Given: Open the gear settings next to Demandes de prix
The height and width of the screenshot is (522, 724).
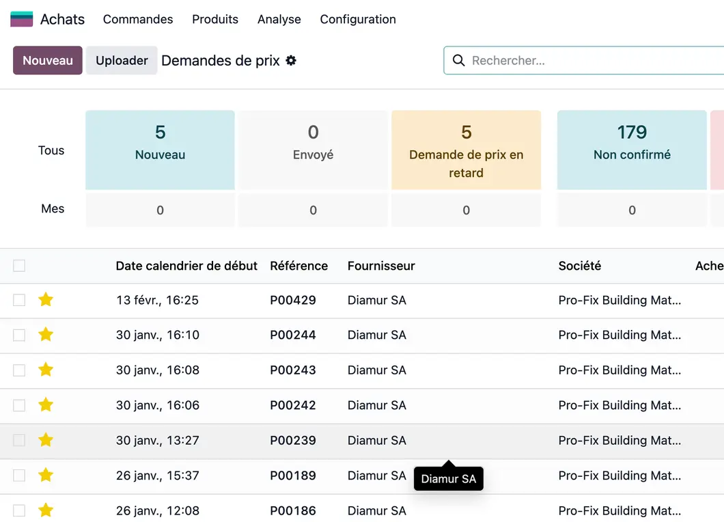Looking at the screenshot, I should tap(291, 61).
